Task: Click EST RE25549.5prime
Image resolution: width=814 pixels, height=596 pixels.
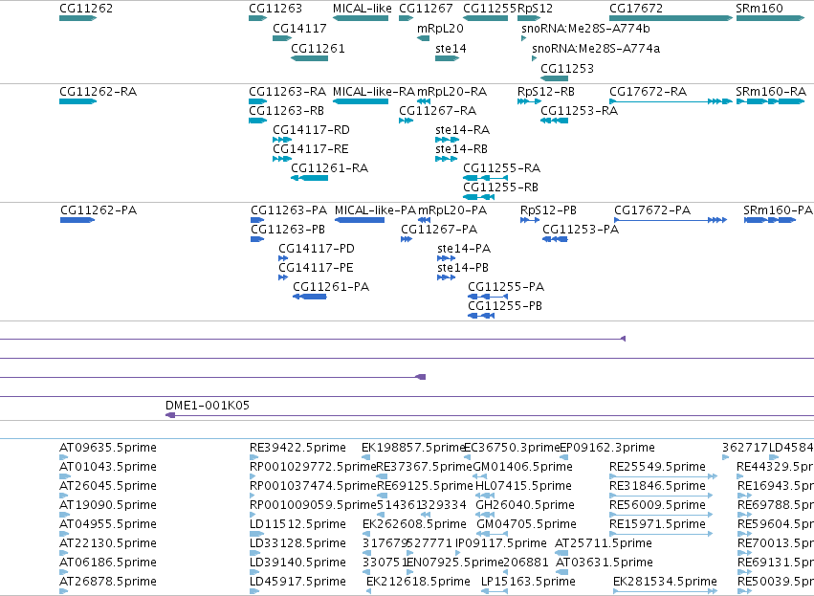Action: 657,467
